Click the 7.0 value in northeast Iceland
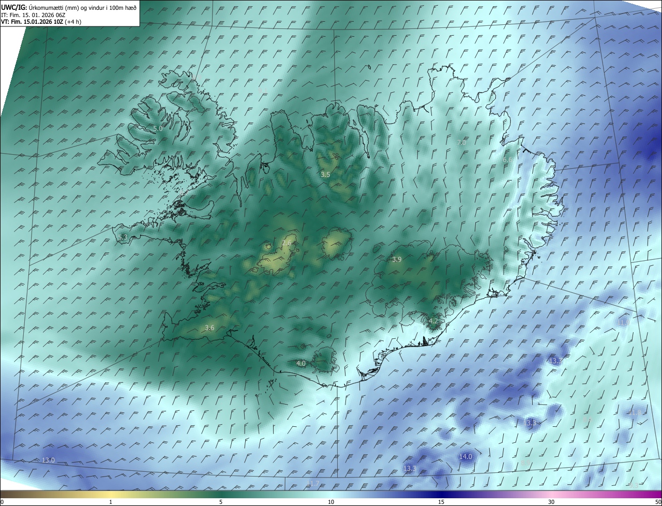This screenshot has height=506, width=662. tap(462, 142)
